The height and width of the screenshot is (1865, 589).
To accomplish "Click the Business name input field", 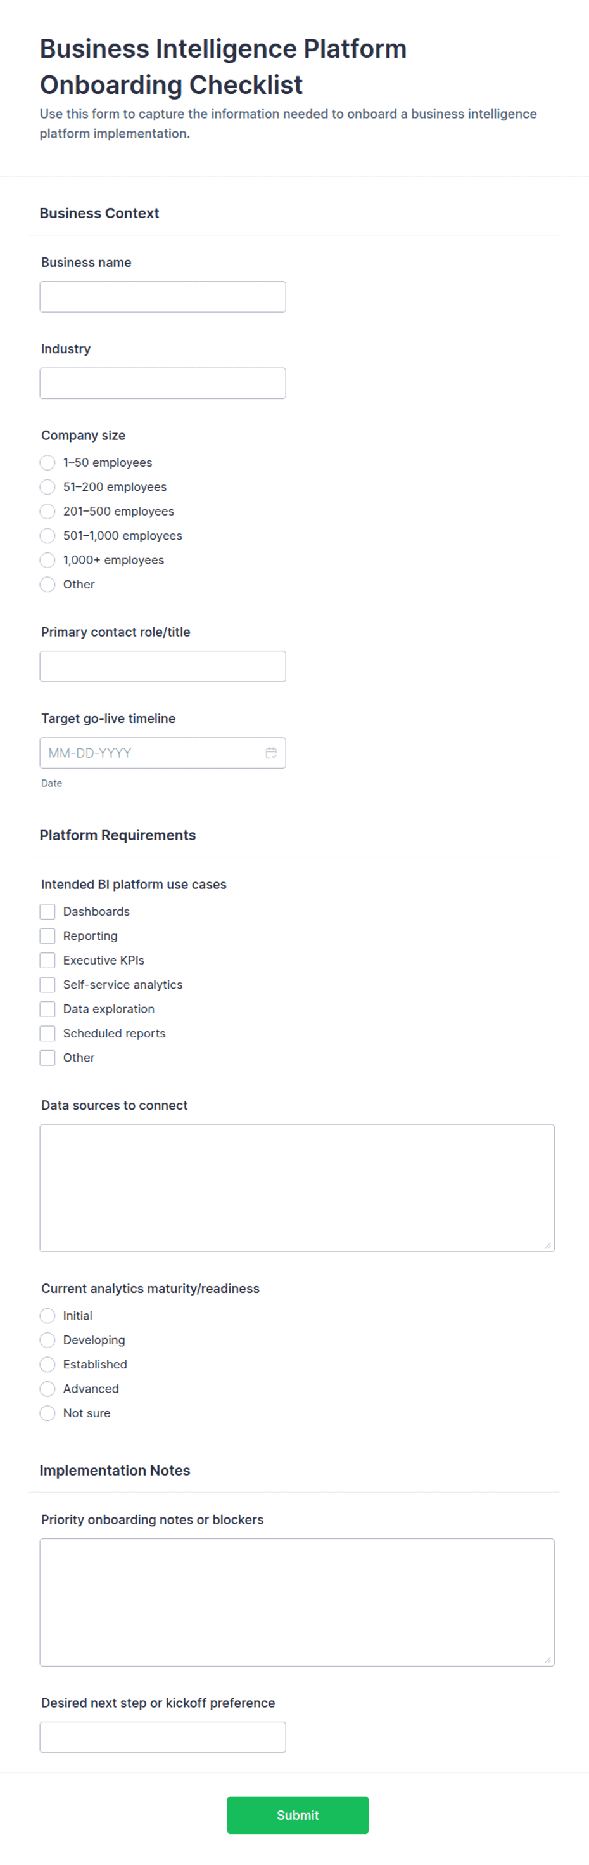I will [163, 297].
